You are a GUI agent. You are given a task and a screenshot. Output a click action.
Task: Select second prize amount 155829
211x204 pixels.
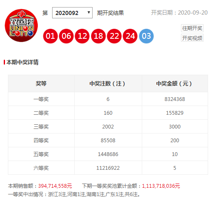click(x=175, y=113)
